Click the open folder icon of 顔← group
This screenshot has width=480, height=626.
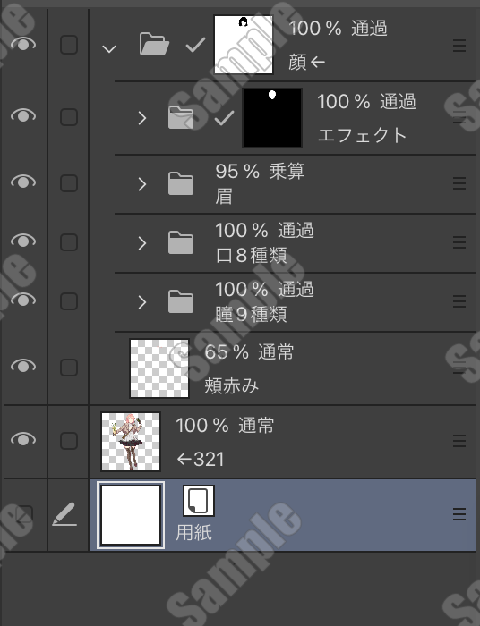[x=154, y=45]
